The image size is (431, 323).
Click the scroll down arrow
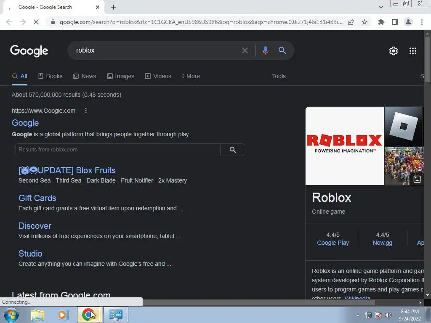tap(427, 295)
